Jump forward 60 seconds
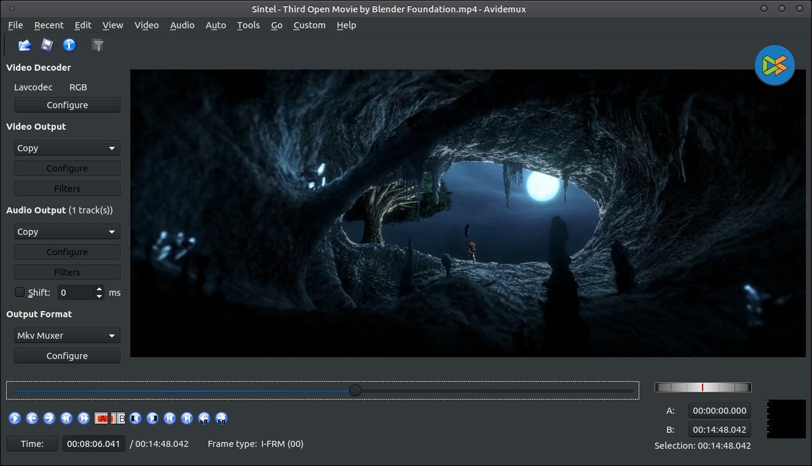 pyautogui.click(x=221, y=419)
